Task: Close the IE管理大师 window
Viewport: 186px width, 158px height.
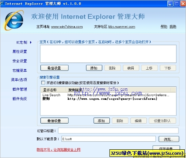Action: [x=183, y=4]
